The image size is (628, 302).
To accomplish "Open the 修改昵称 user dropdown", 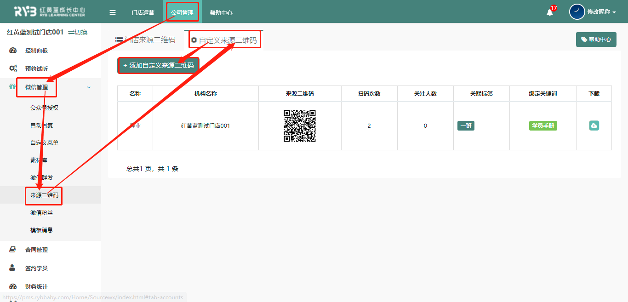I will point(601,12).
